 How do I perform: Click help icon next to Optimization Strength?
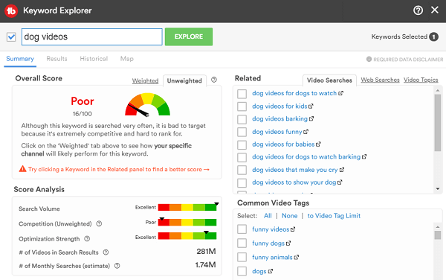[87, 238]
